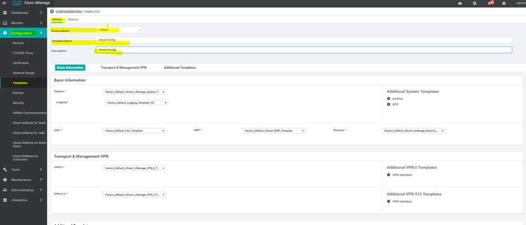Expand the Administration menu chevron

point(41,190)
